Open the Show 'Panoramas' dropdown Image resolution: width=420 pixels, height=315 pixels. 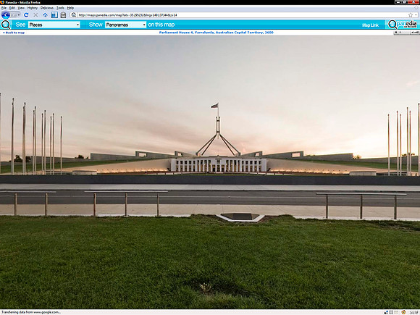pos(125,25)
